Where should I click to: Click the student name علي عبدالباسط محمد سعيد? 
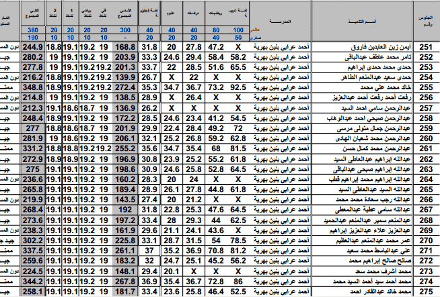tap(379, 251)
